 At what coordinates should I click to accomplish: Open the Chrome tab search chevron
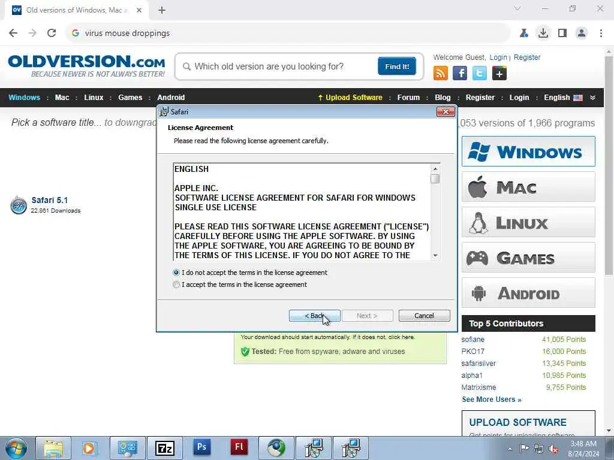pyautogui.click(x=517, y=8)
